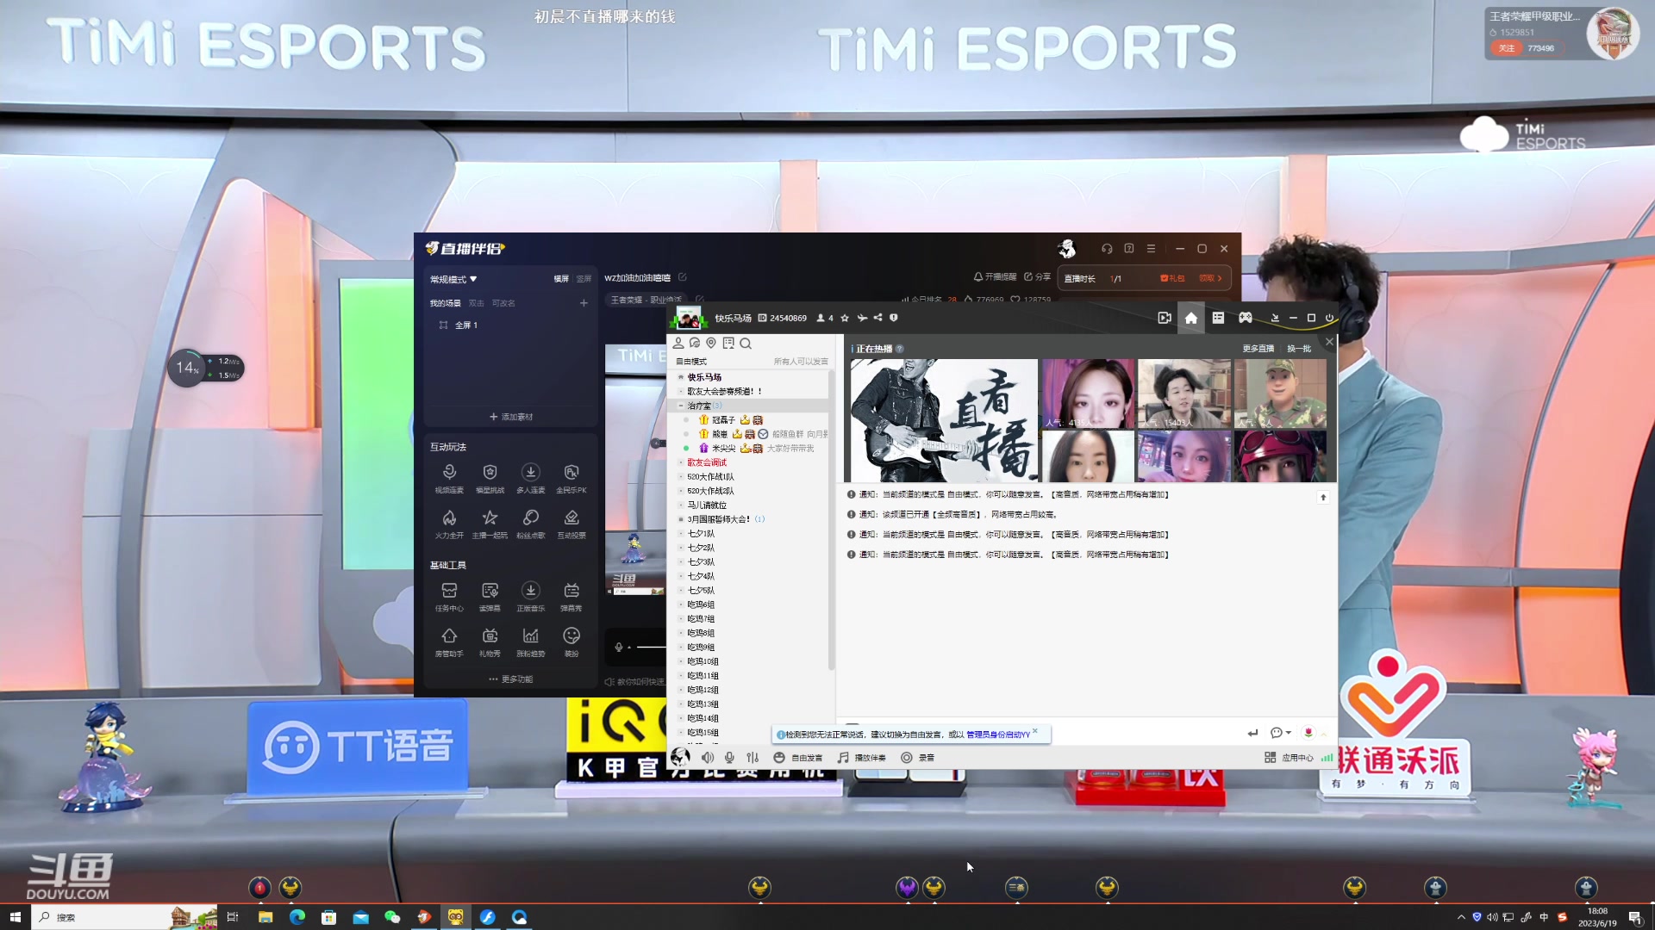This screenshot has width=1655, height=930.
Task: Edit the stream title wz加油加油噫噫
Action: (x=683, y=277)
